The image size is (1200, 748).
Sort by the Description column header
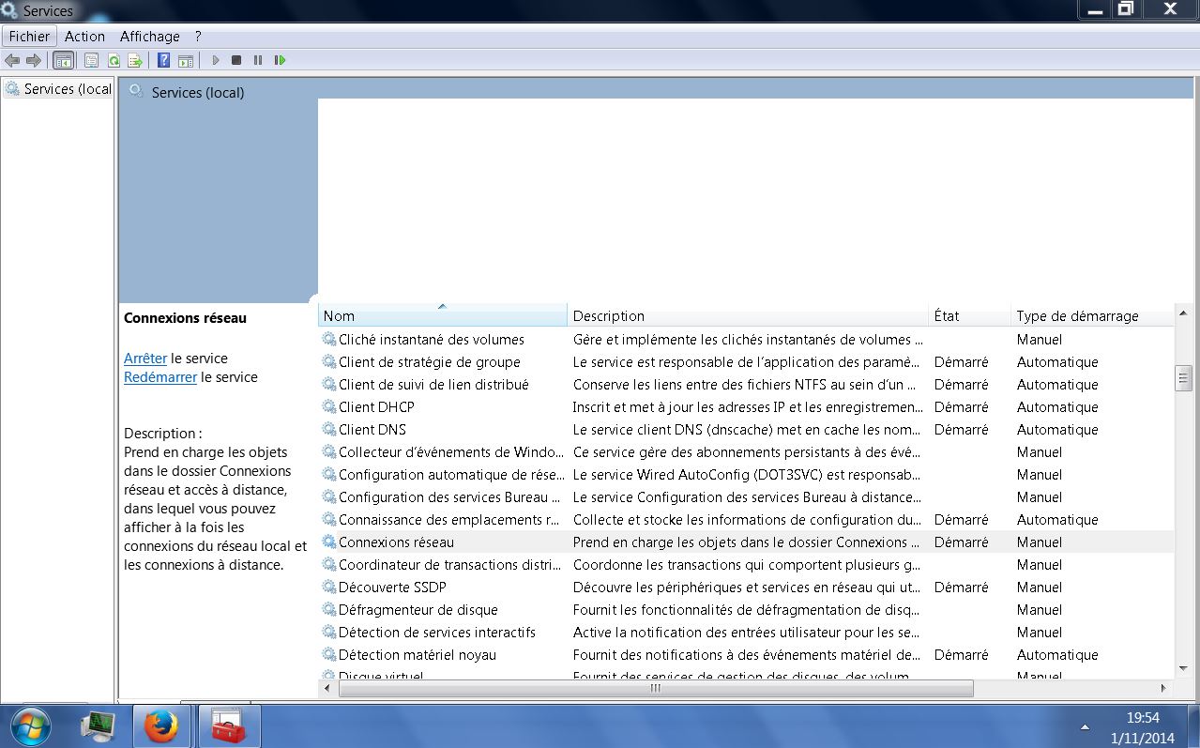coord(748,315)
